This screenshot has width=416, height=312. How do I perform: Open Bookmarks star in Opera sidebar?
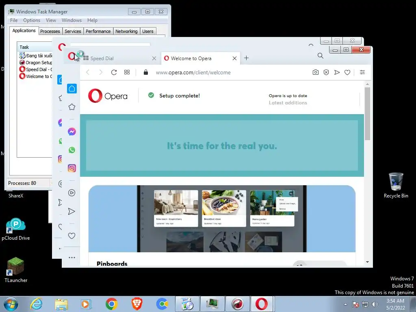point(71,107)
